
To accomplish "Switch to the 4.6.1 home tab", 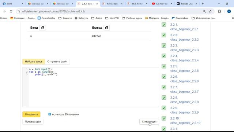I will tap(137, 4).
